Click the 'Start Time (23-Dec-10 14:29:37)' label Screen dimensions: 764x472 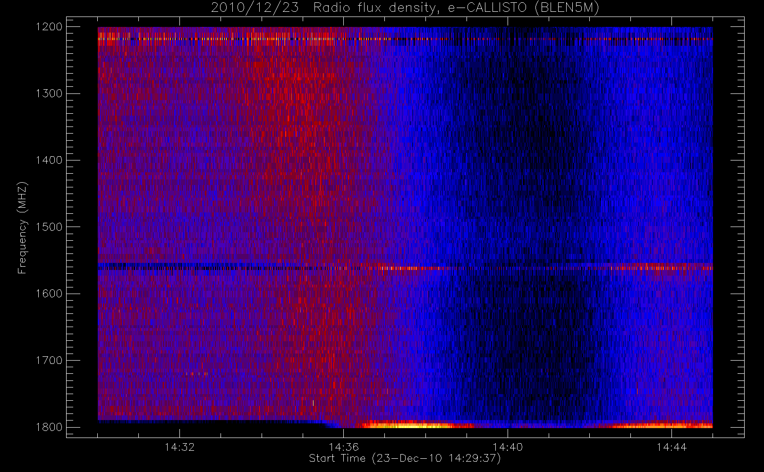click(405, 458)
